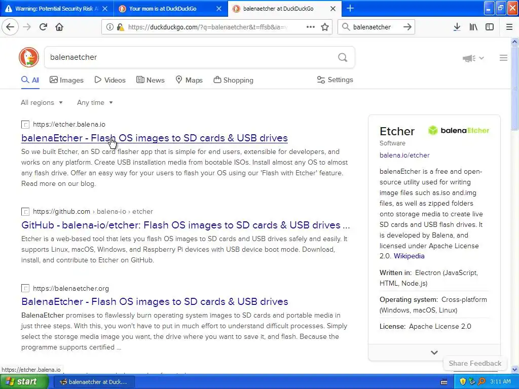
Task: Click the scrollbar up arrow
Action: pyautogui.click(x=514, y=42)
